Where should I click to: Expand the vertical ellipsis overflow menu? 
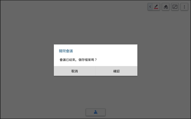[x=184, y=7]
